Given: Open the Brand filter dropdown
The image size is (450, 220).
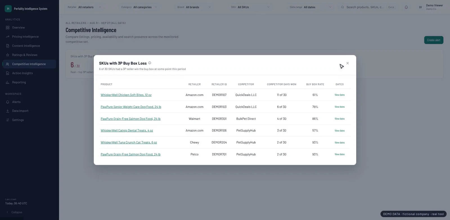Looking at the screenshot, I should (194, 7).
